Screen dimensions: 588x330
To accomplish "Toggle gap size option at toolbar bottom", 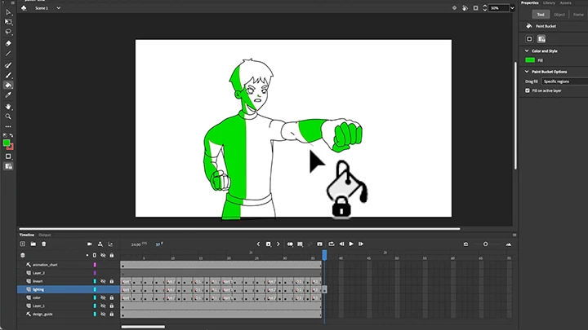I will pos(8,166).
